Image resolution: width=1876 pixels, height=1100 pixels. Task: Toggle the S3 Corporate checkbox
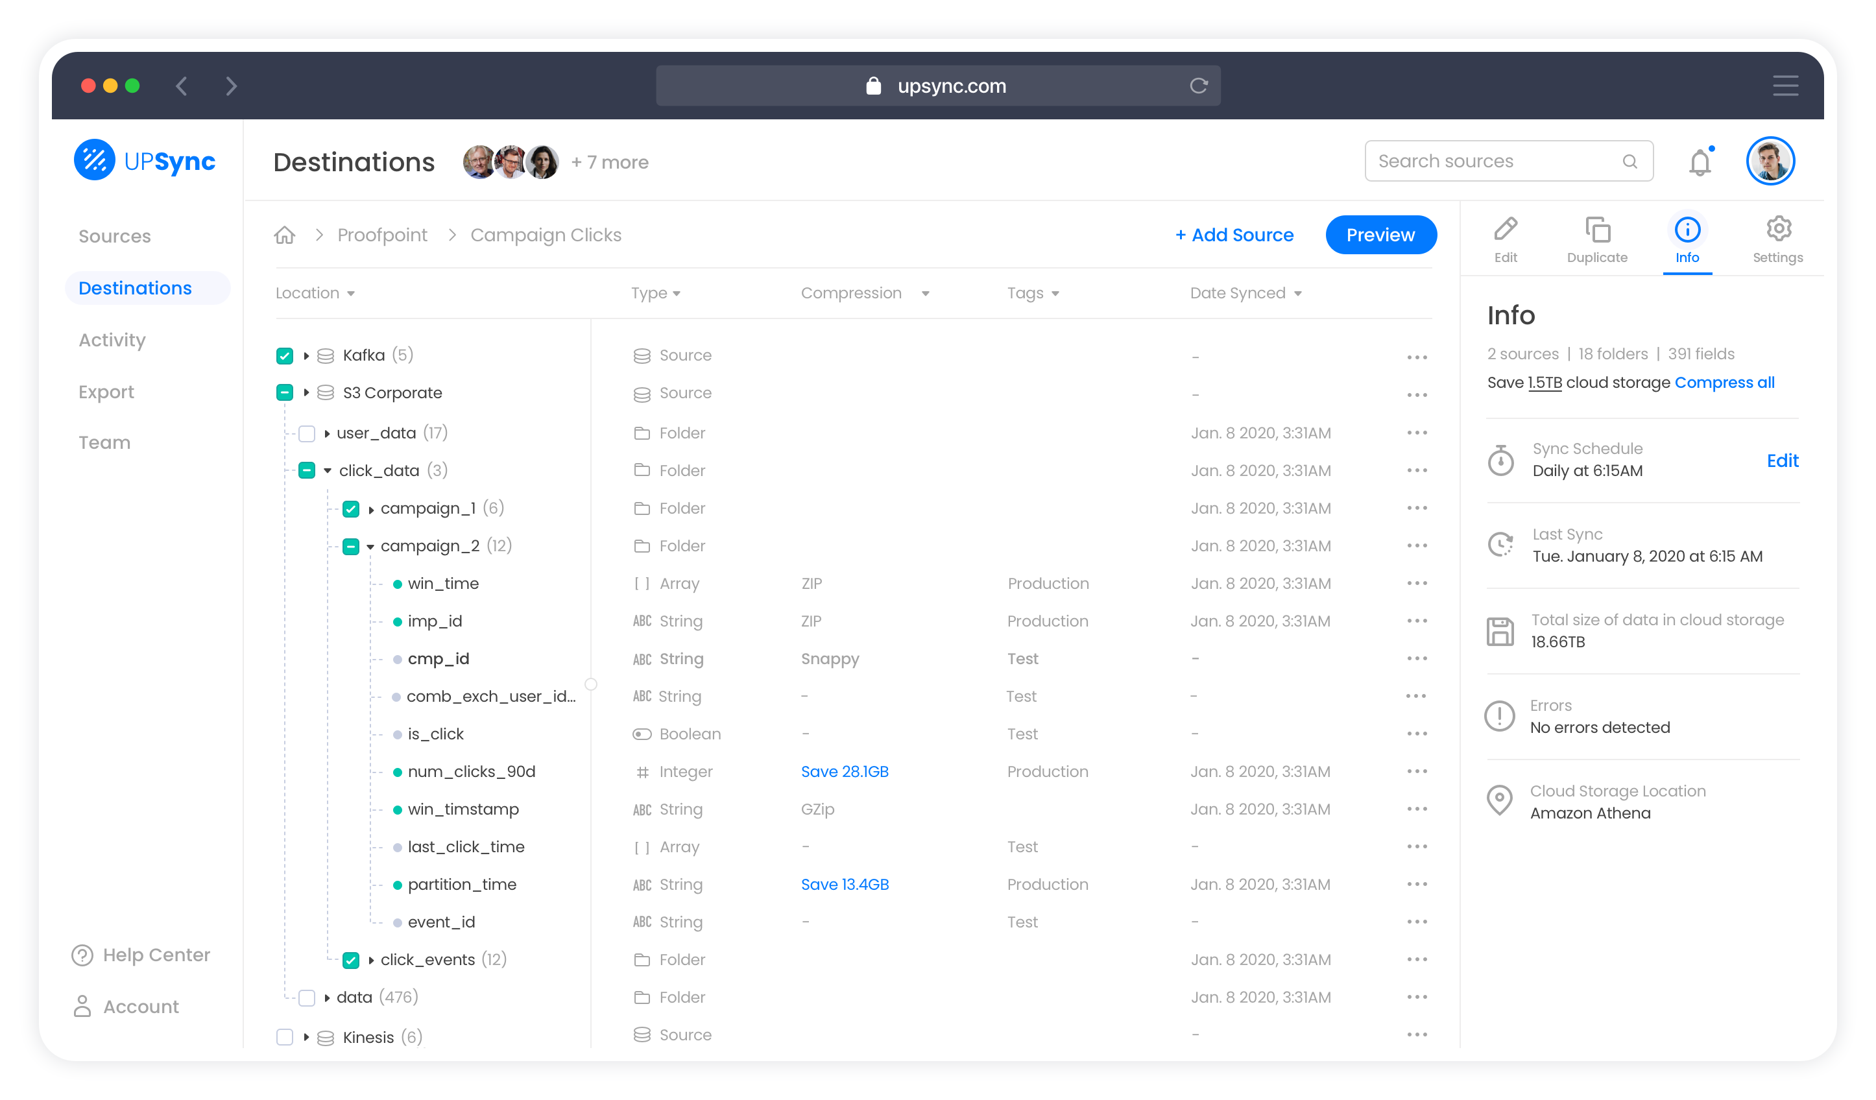coord(284,392)
